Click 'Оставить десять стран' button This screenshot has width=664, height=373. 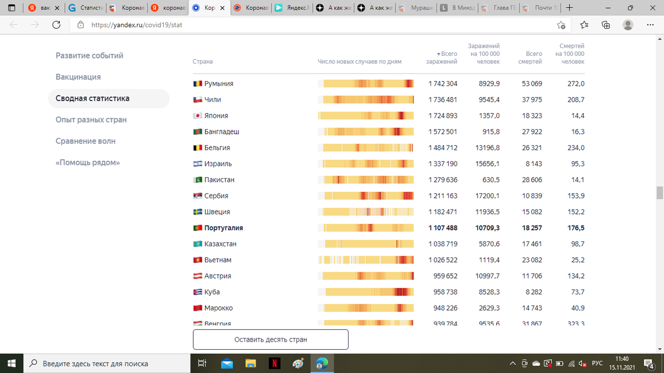[271, 339]
